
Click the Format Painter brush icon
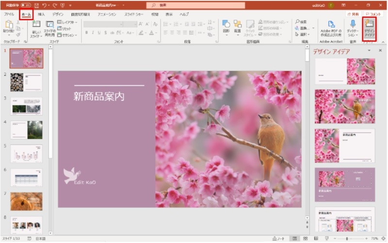tap(18, 35)
